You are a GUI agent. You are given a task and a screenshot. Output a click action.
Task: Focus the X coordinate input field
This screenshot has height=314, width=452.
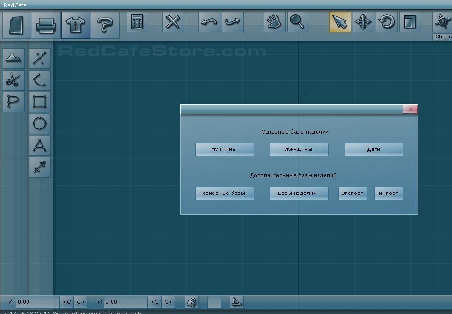[37, 302]
